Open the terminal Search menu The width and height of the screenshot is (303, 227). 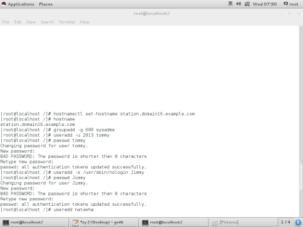[47, 22]
